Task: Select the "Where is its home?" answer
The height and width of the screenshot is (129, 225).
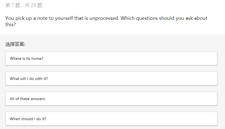Action: [111, 58]
